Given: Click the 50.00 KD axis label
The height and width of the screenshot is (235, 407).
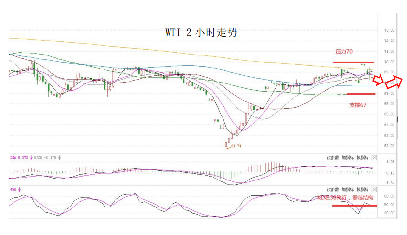Looking at the screenshot, I should [389, 205].
